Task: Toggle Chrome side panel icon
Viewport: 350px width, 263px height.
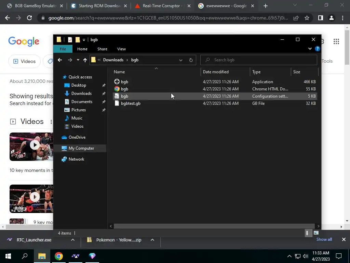Action: coord(321,18)
